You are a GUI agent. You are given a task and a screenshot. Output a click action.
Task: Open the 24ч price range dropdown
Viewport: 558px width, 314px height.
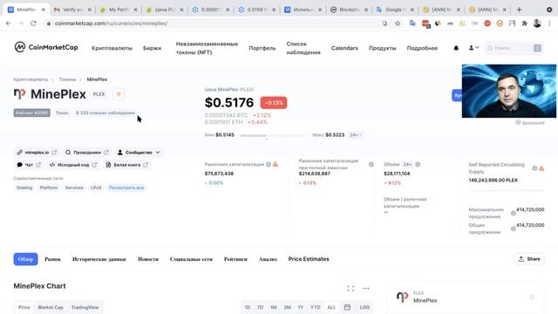click(356, 135)
